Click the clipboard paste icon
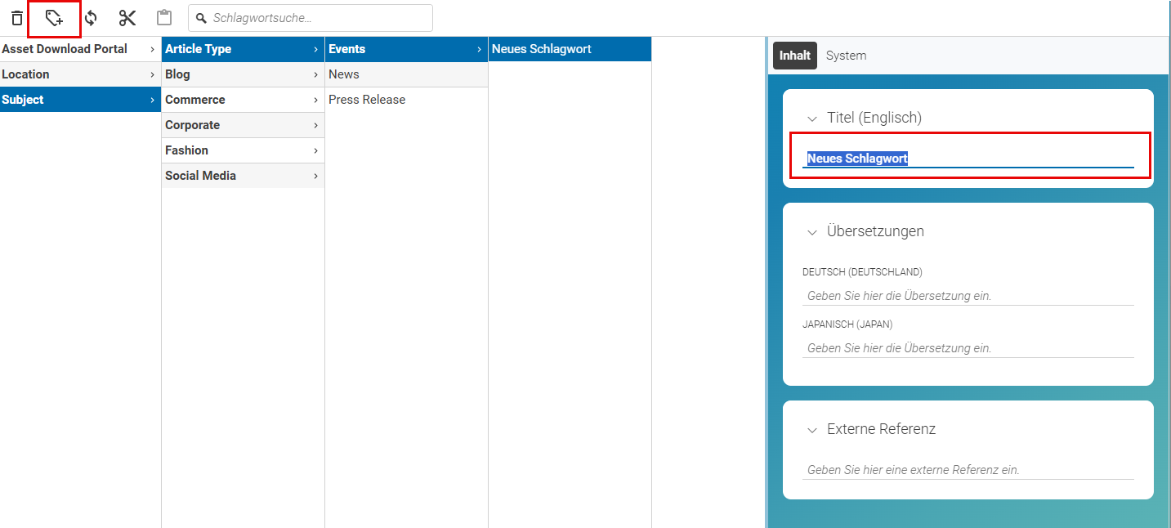 pos(164,18)
